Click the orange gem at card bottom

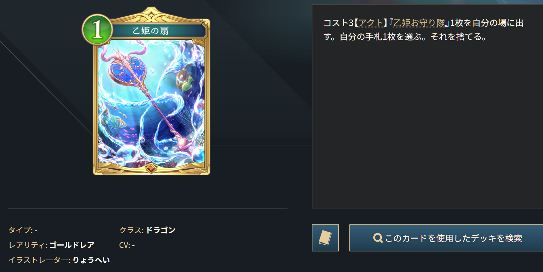[151, 168]
